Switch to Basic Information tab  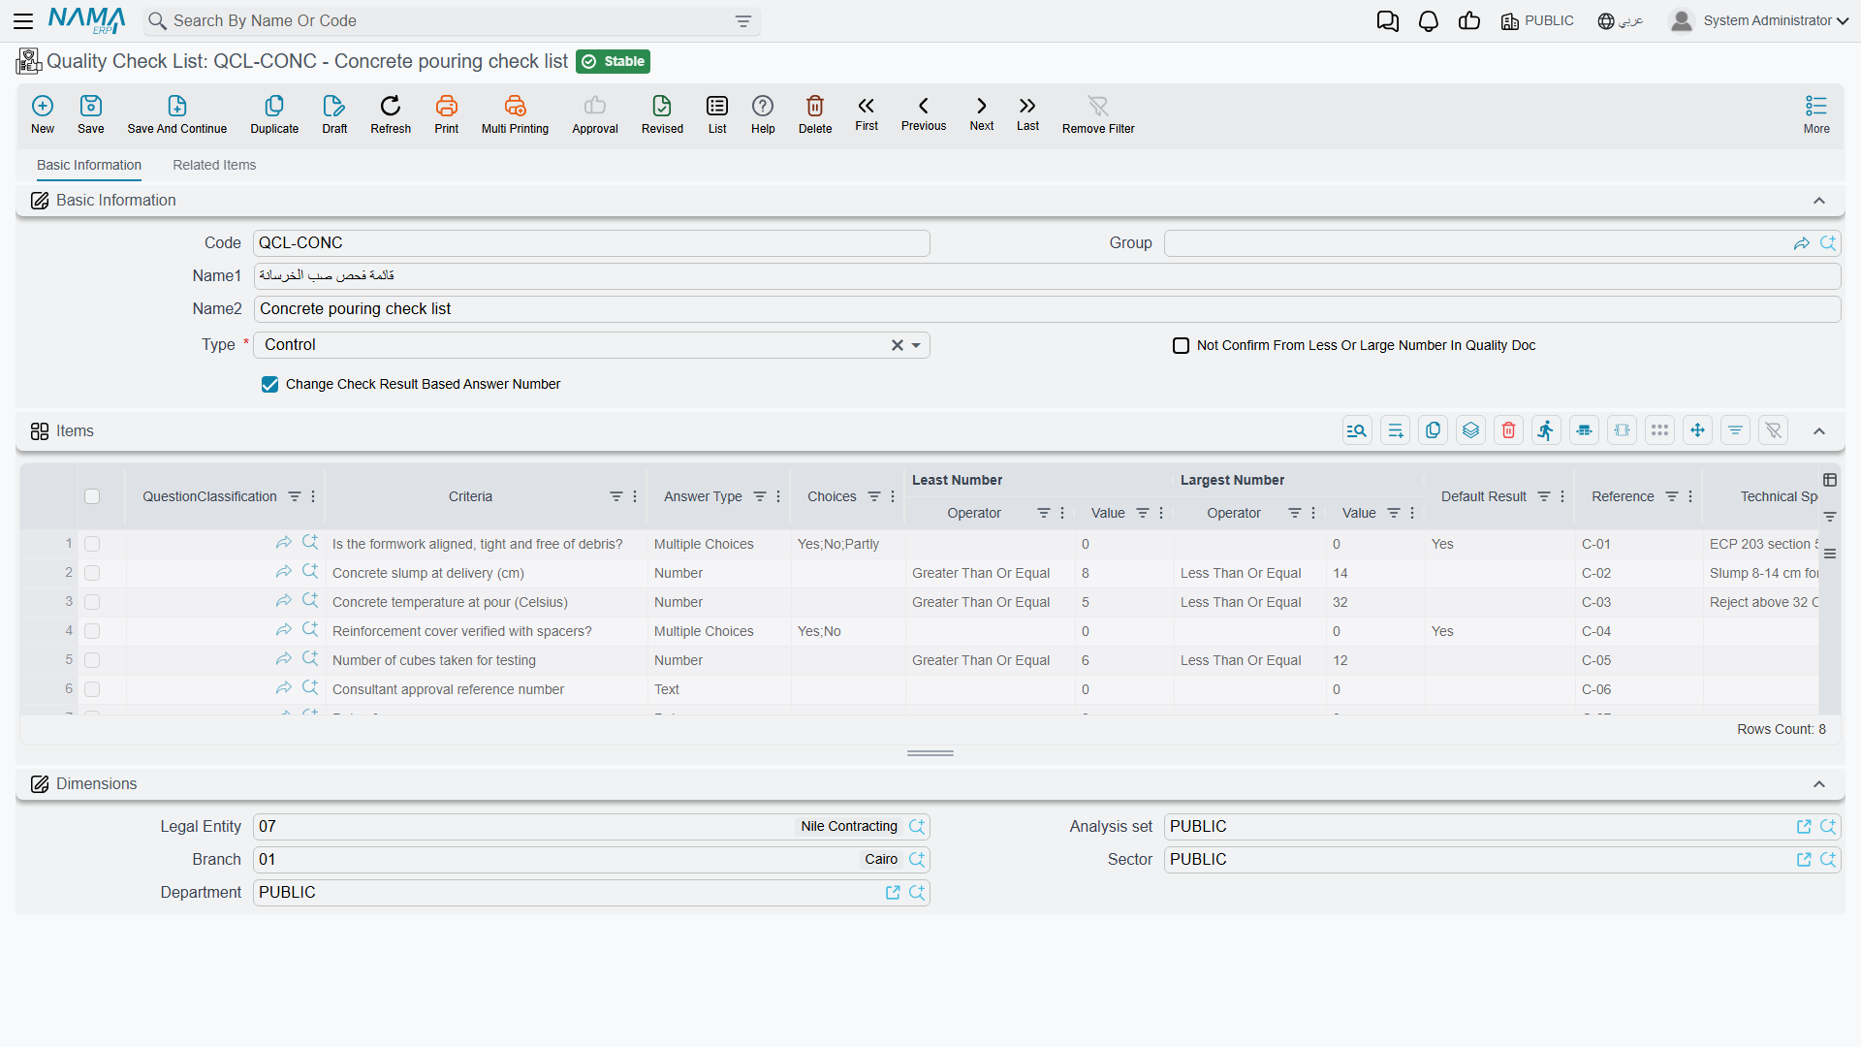pos(89,166)
